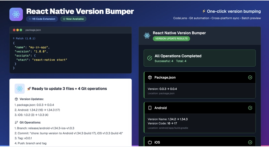
Task: Click the React icon in Ready to update card
Action: (x=20, y=88)
